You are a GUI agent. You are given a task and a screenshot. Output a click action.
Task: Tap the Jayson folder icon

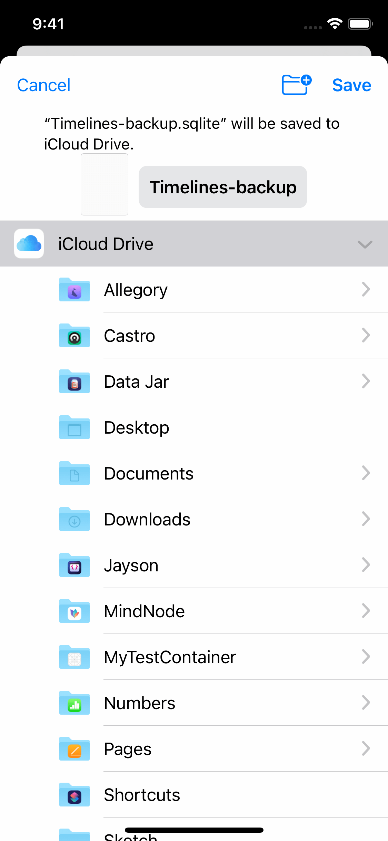point(74,565)
